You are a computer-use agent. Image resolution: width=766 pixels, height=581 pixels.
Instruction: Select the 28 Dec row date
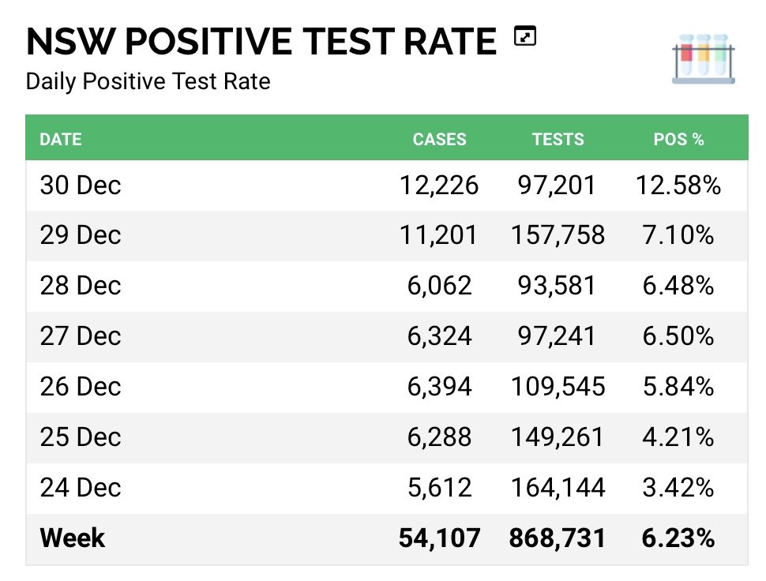(81, 286)
